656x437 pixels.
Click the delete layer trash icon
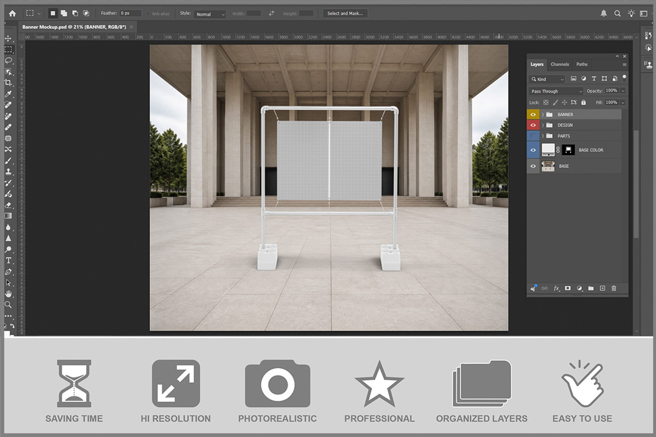point(614,288)
